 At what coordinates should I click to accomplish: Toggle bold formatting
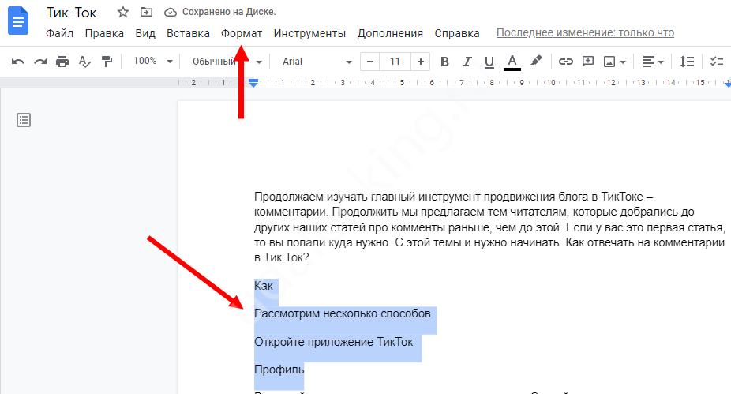point(444,62)
